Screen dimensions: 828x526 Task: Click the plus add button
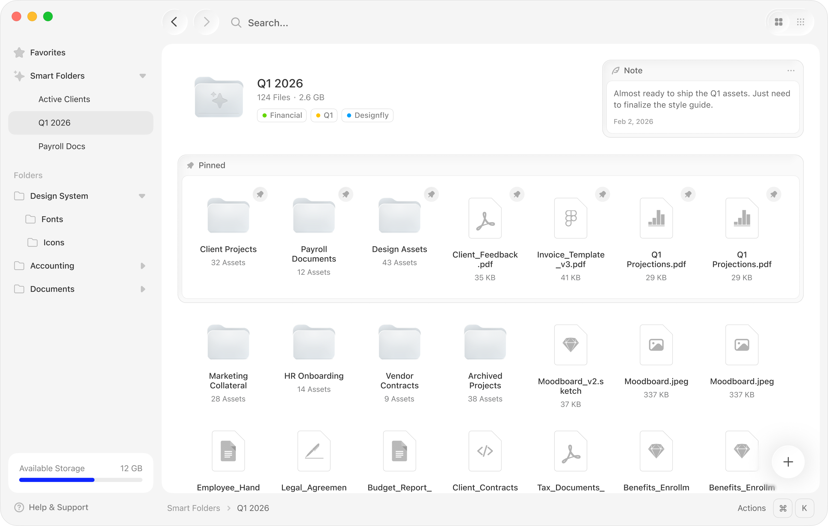pos(788,462)
